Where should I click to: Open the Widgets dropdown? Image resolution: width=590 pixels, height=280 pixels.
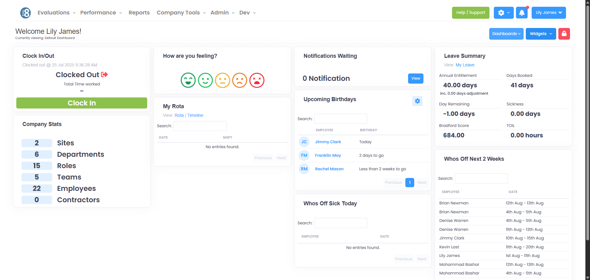click(x=541, y=34)
